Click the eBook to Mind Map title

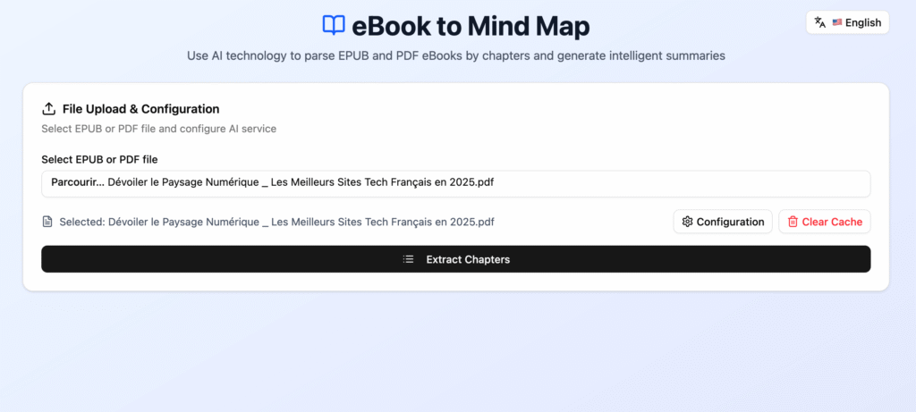470,25
